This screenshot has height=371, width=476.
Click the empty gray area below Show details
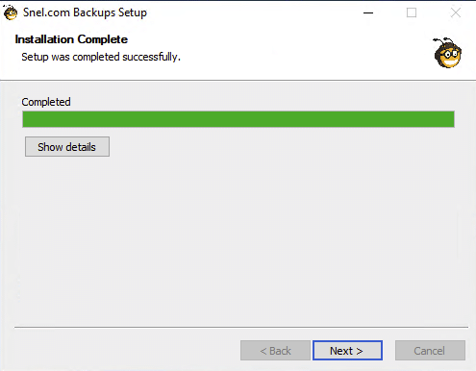click(238, 240)
